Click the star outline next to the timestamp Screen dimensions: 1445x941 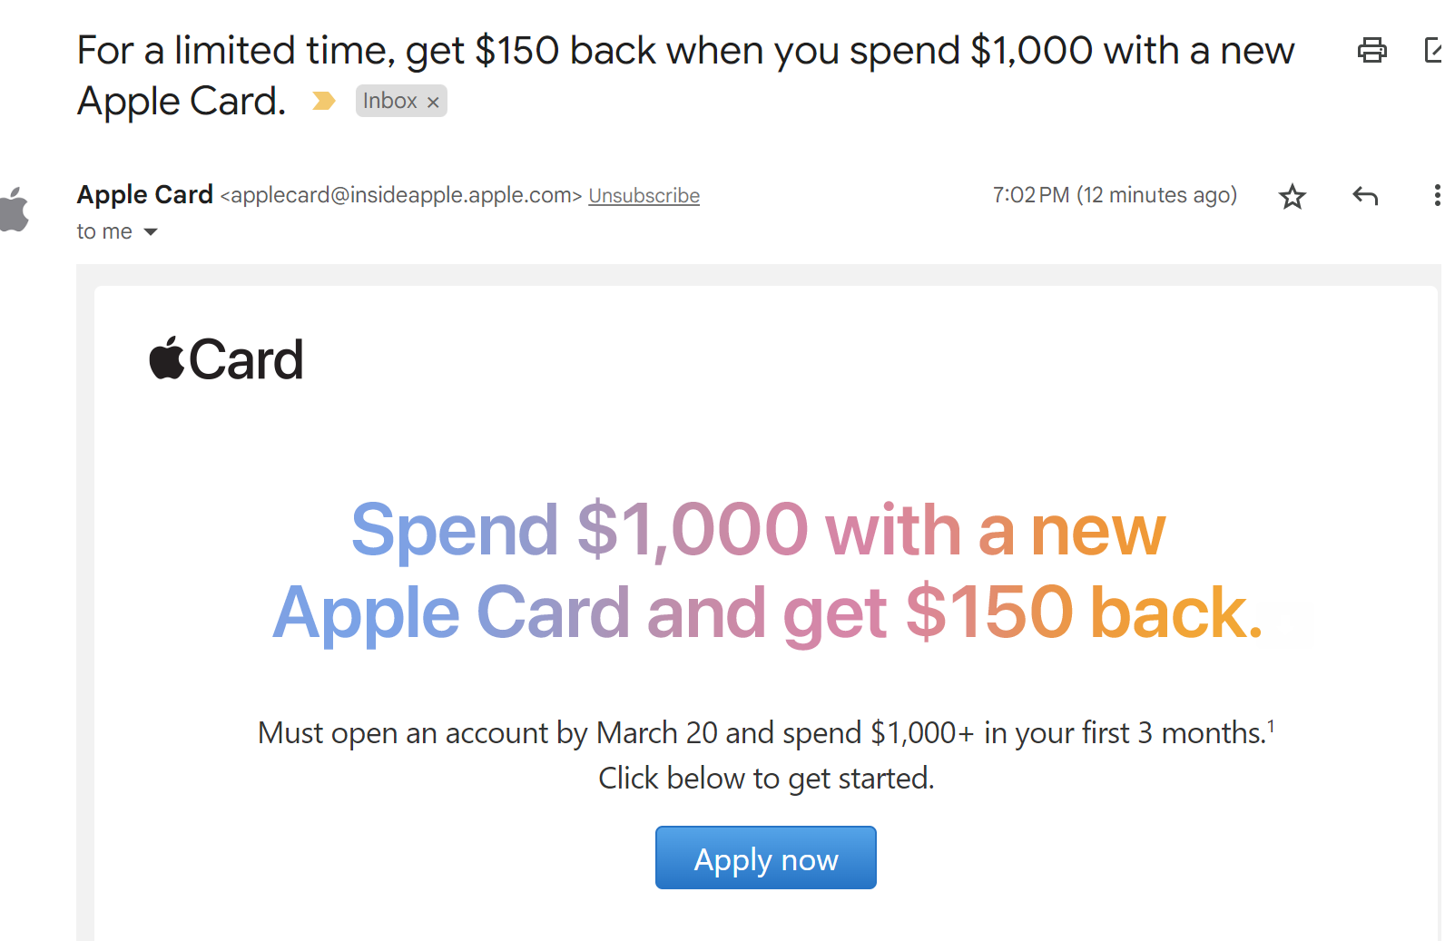(1292, 195)
